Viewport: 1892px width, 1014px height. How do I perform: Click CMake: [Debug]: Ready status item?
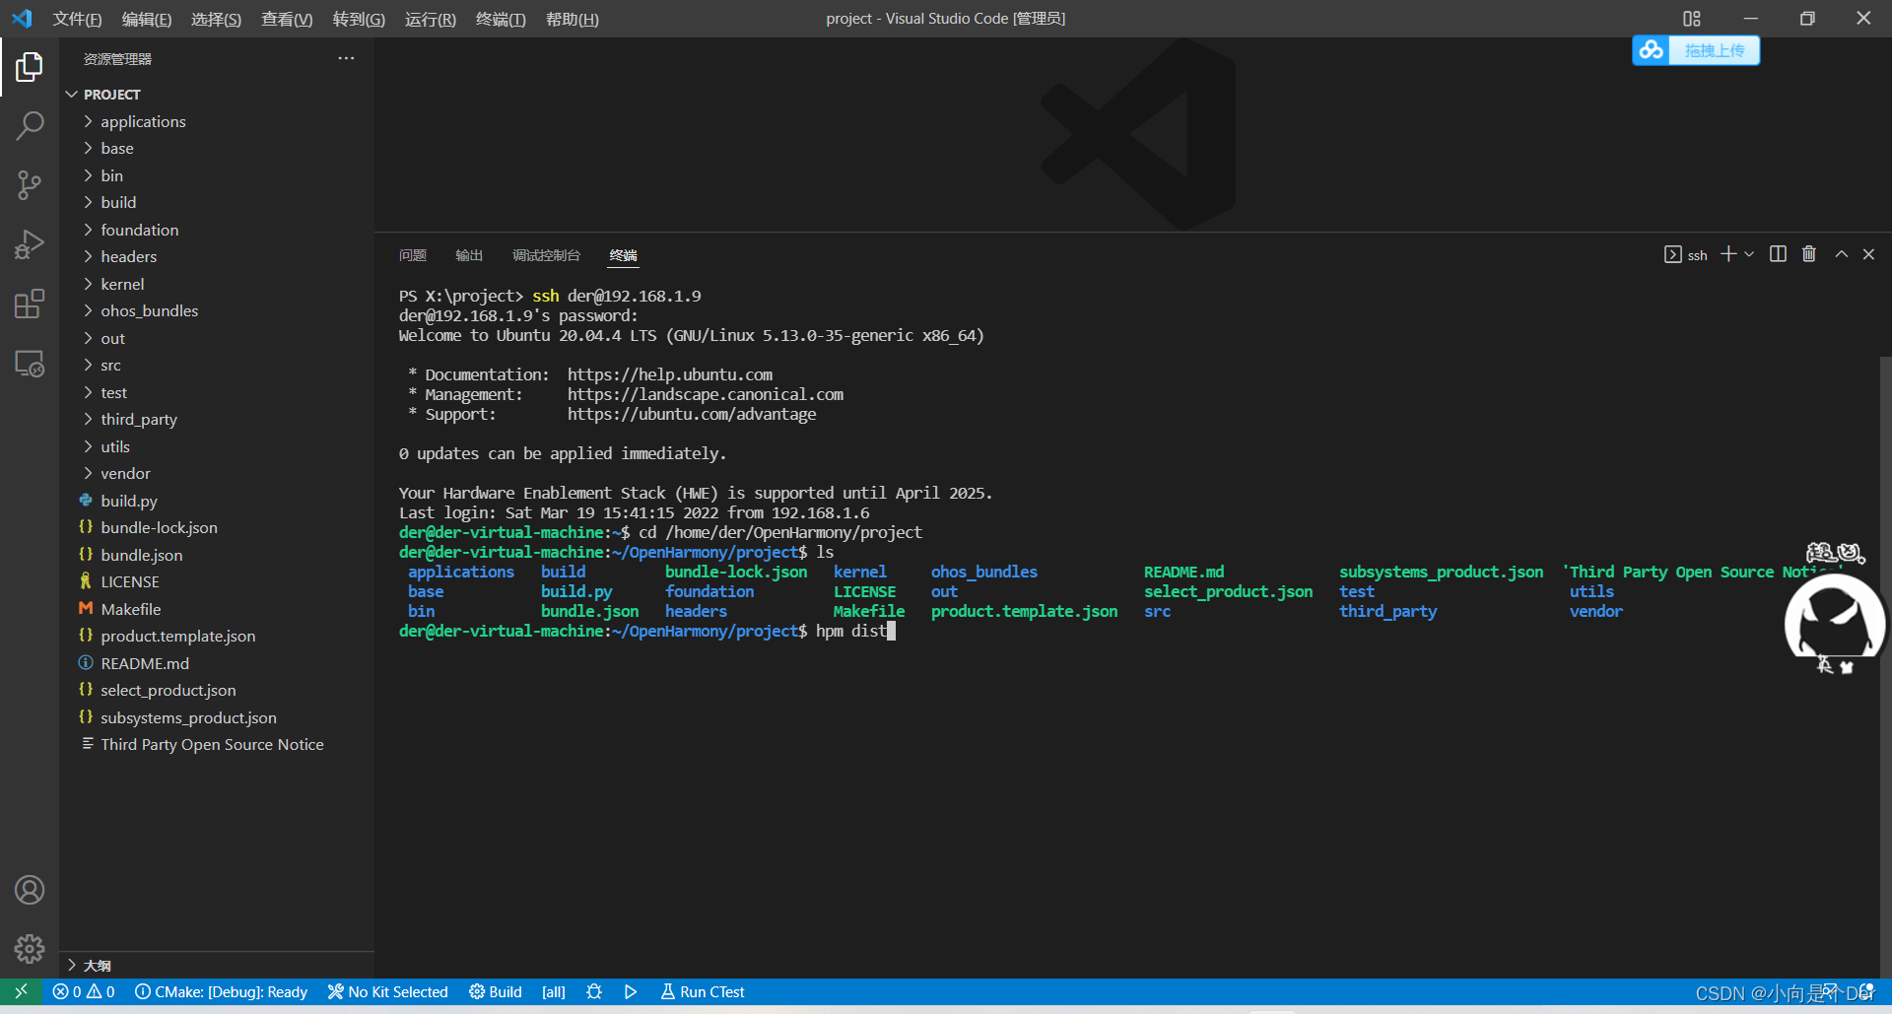pos(221,991)
